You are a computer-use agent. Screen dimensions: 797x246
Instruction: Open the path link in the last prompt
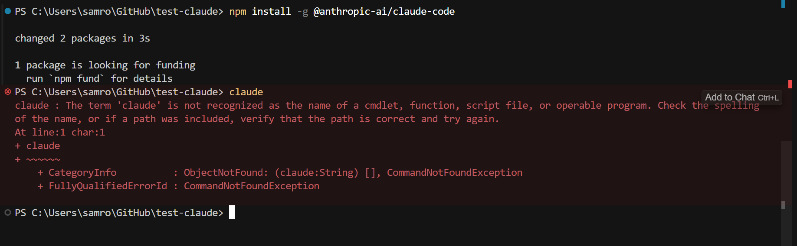coord(128,213)
